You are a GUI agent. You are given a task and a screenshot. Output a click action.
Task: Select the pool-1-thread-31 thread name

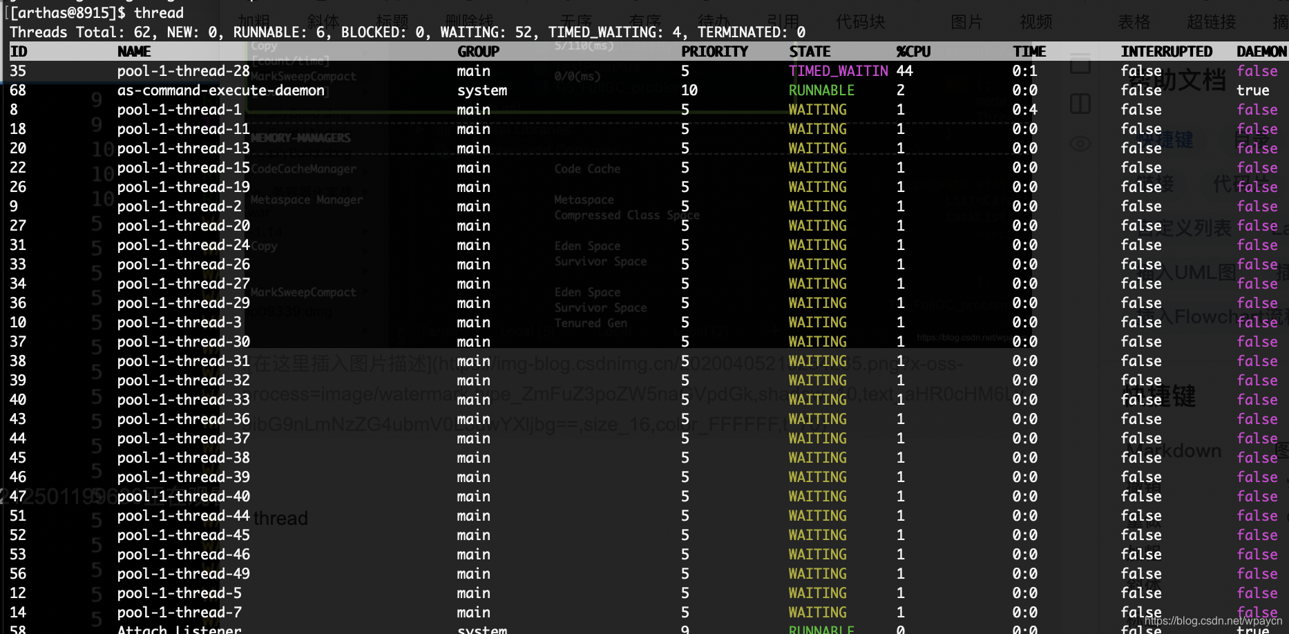(184, 361)
